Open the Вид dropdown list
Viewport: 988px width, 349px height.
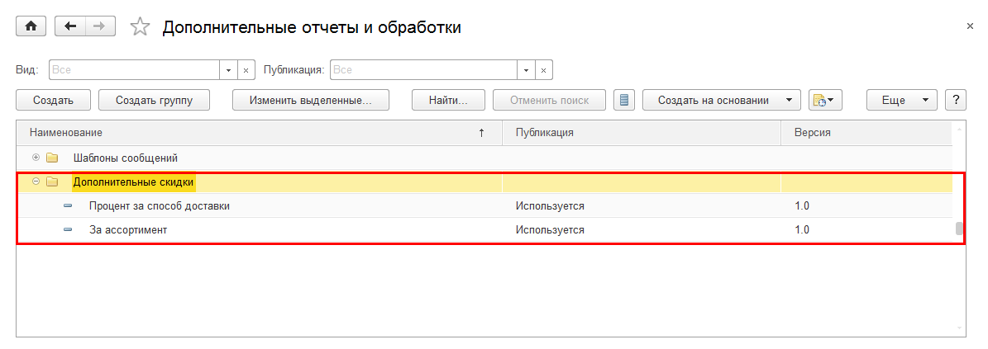[x=229, y=71]
